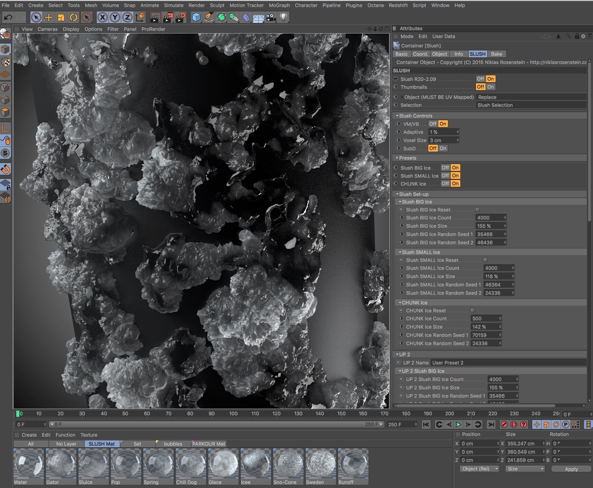Switch SubD to On
The width and height of the screenshot is (593, 488).
point(443,149)
